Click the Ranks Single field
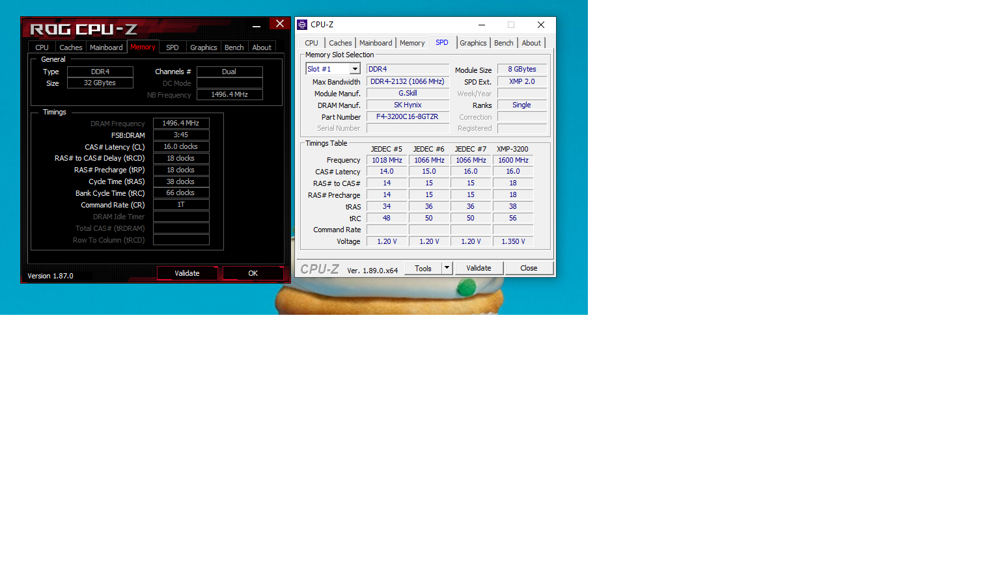Image resolution: width=1000 pixels, height=562 pixels. 522,105
